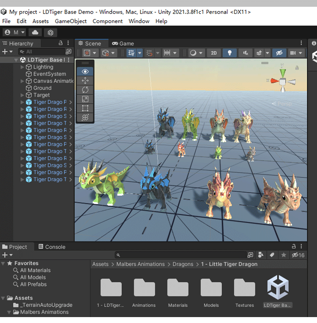Toggle scene visibility hidden-objects button
The width and height of the screenshot is (317, 323).
point(279,53)
